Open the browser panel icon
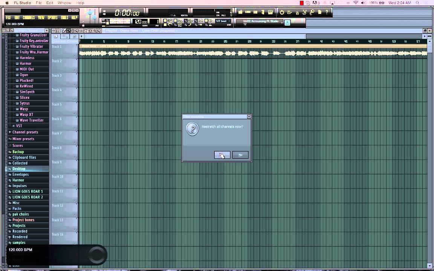434x271 pixels. (263, 12)
